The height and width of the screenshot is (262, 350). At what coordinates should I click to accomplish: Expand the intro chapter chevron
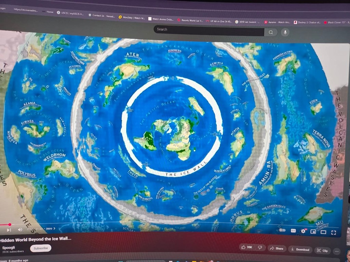tap(54, 228)
